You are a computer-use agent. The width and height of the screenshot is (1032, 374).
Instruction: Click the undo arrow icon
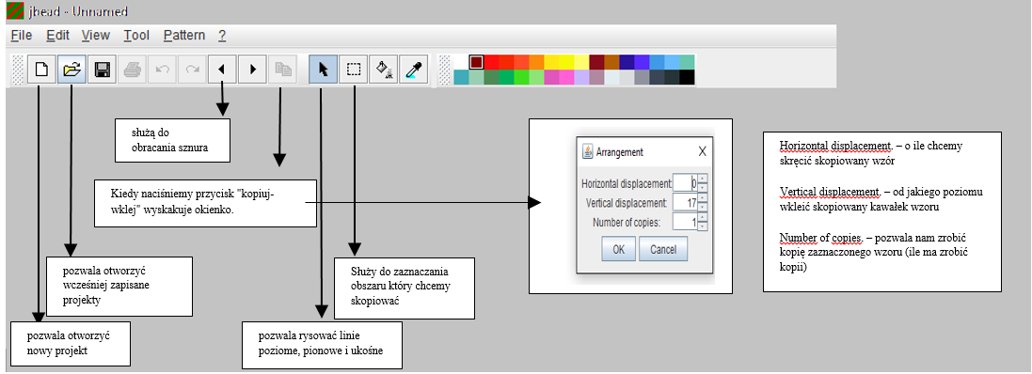[162, 69]
